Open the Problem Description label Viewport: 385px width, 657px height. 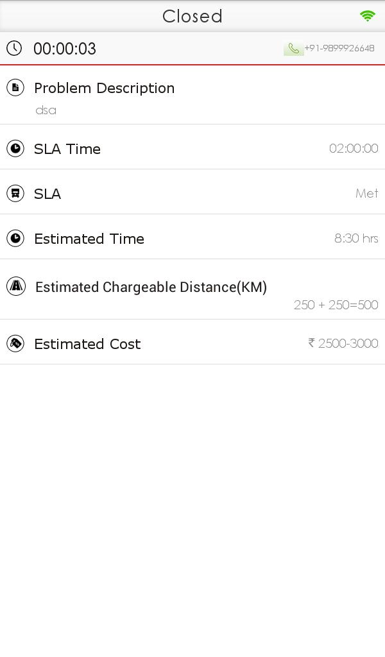[x=104, y=88]
